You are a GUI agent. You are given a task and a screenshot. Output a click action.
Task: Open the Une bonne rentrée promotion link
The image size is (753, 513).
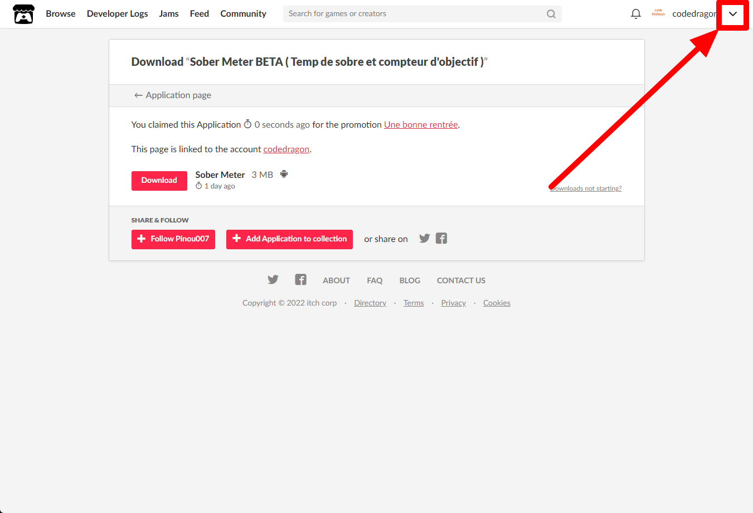click(421, 125)
